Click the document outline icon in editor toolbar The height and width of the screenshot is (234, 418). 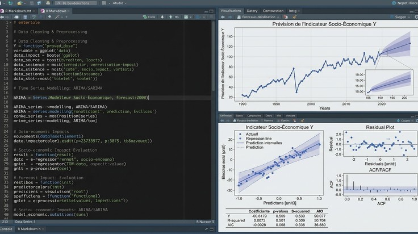pyautogui.click(x=212, y=17)
